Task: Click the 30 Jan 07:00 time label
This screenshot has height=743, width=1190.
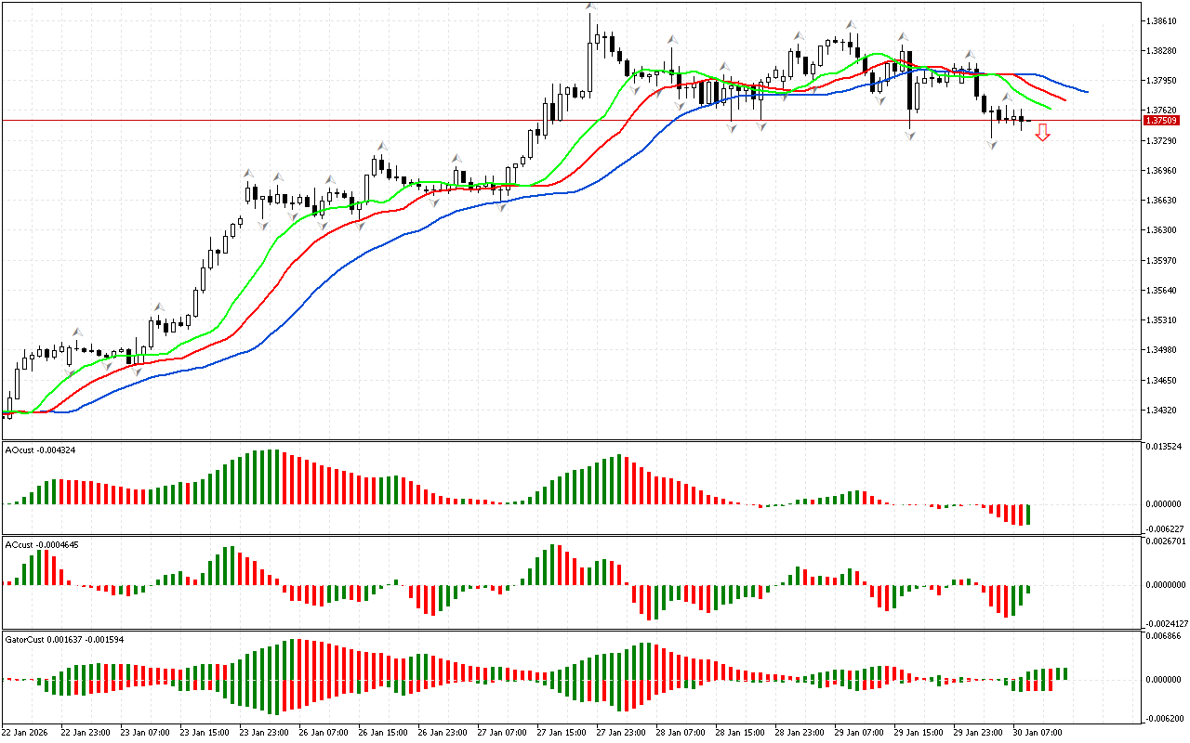Action: tap(1038, 733)
